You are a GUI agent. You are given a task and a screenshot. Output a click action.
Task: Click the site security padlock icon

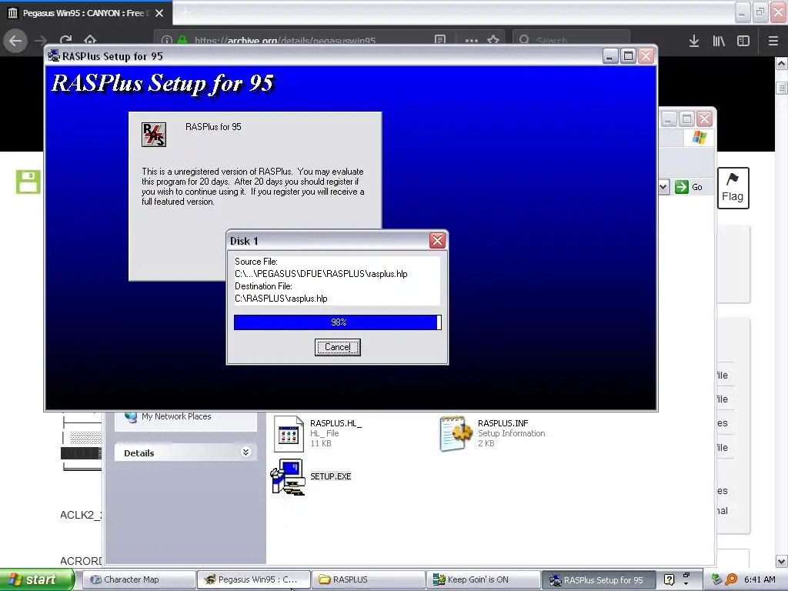[x=182, y=40]
